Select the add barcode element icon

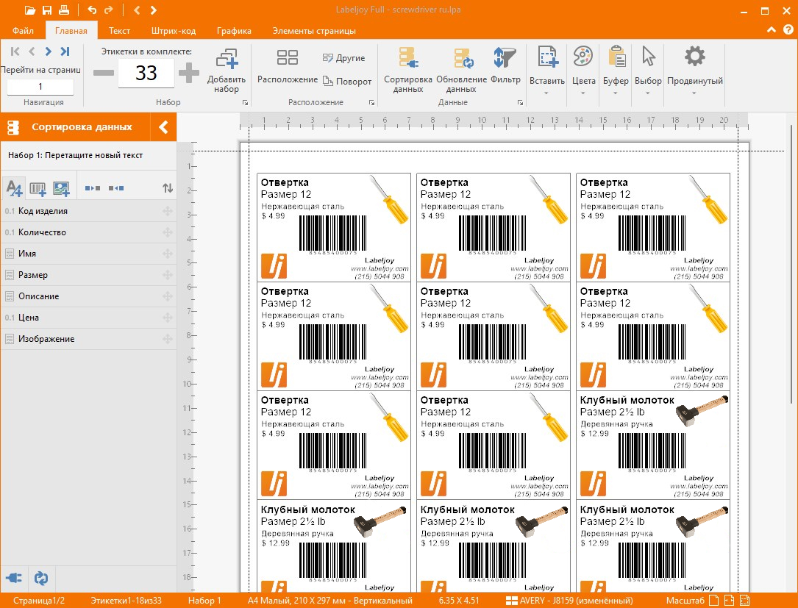pos(38,188)
